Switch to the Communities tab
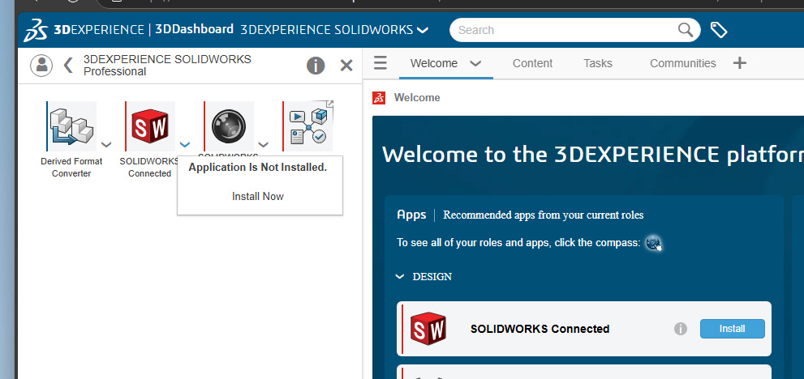This screenshot has width=804, height=379. (682, 63)
